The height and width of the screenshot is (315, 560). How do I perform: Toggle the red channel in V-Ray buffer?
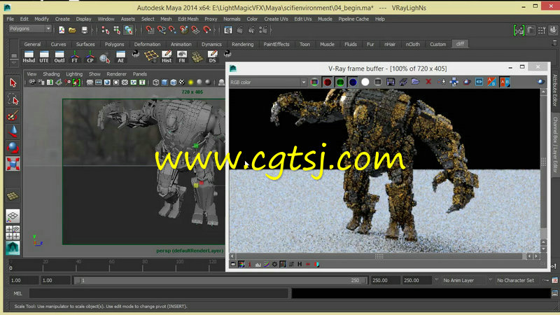tap(327, 82)
